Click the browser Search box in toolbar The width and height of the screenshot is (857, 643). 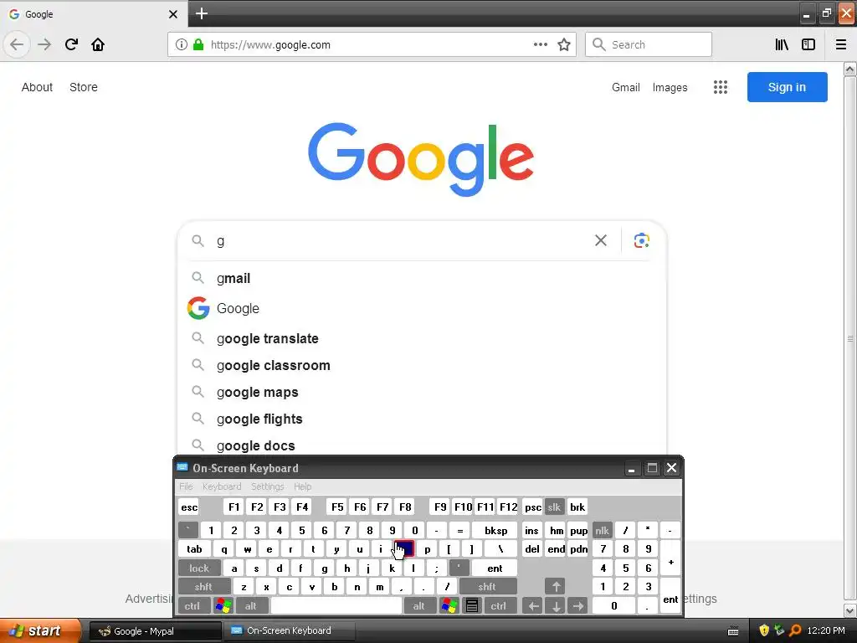click(x=649, y=44)
